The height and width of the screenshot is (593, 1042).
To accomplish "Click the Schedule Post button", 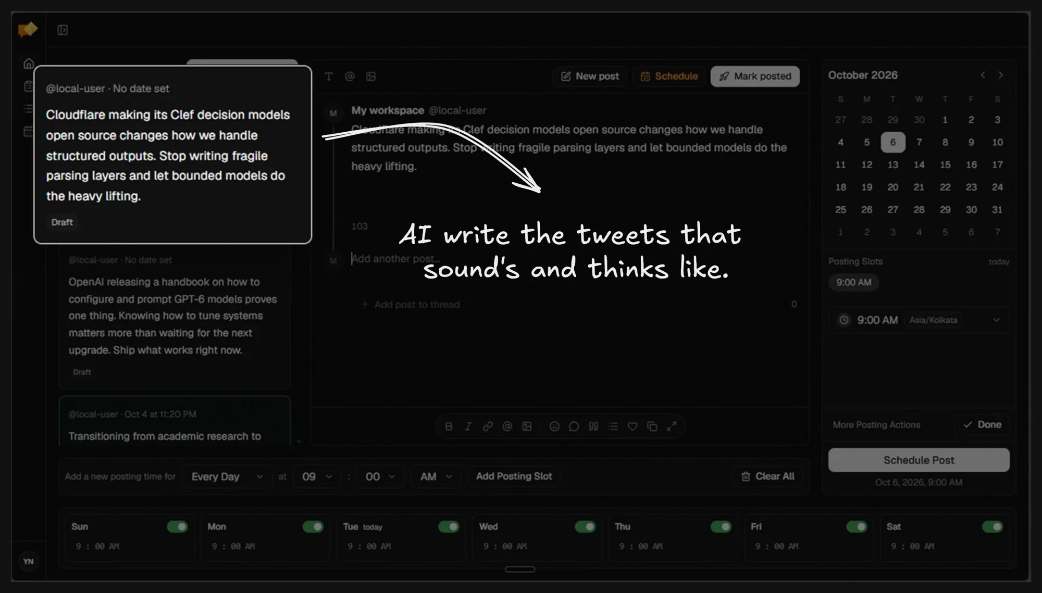I will click(x=919, y=460).
